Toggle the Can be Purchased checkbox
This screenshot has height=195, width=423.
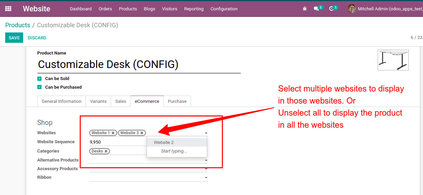coord(39,87)
